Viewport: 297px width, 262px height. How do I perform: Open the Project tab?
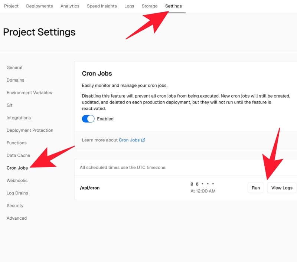(11, 6)
